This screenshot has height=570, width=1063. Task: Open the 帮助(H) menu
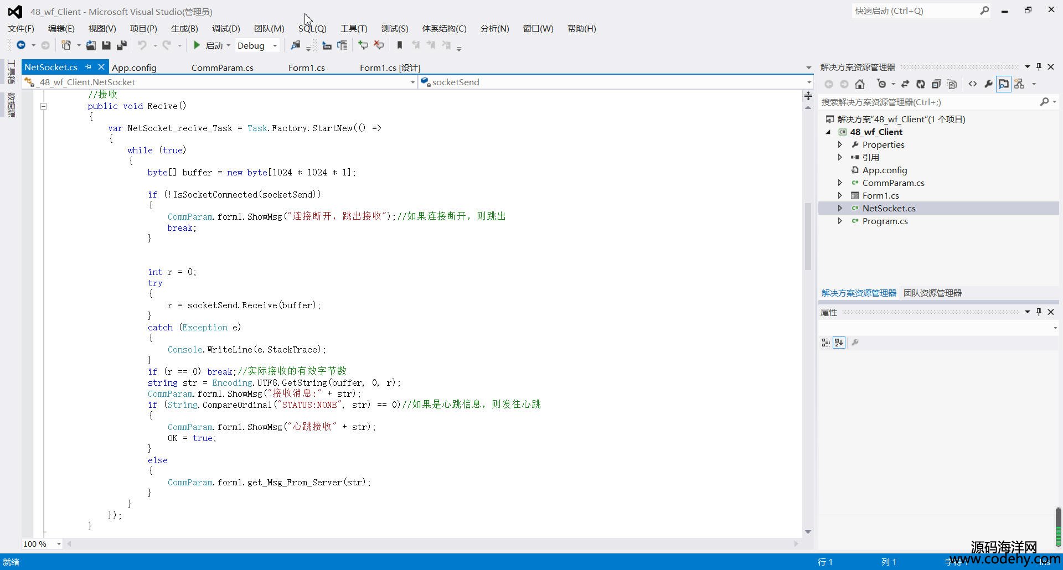(x=581, y=28)
